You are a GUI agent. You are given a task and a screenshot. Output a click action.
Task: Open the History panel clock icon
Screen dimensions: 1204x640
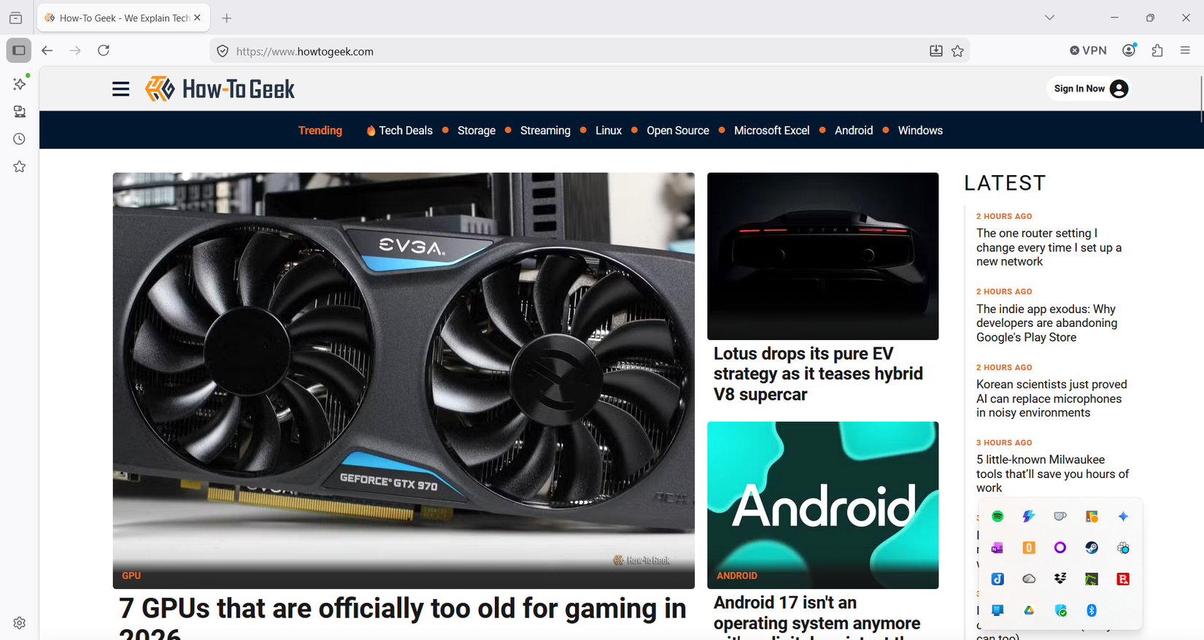[20, 139]
